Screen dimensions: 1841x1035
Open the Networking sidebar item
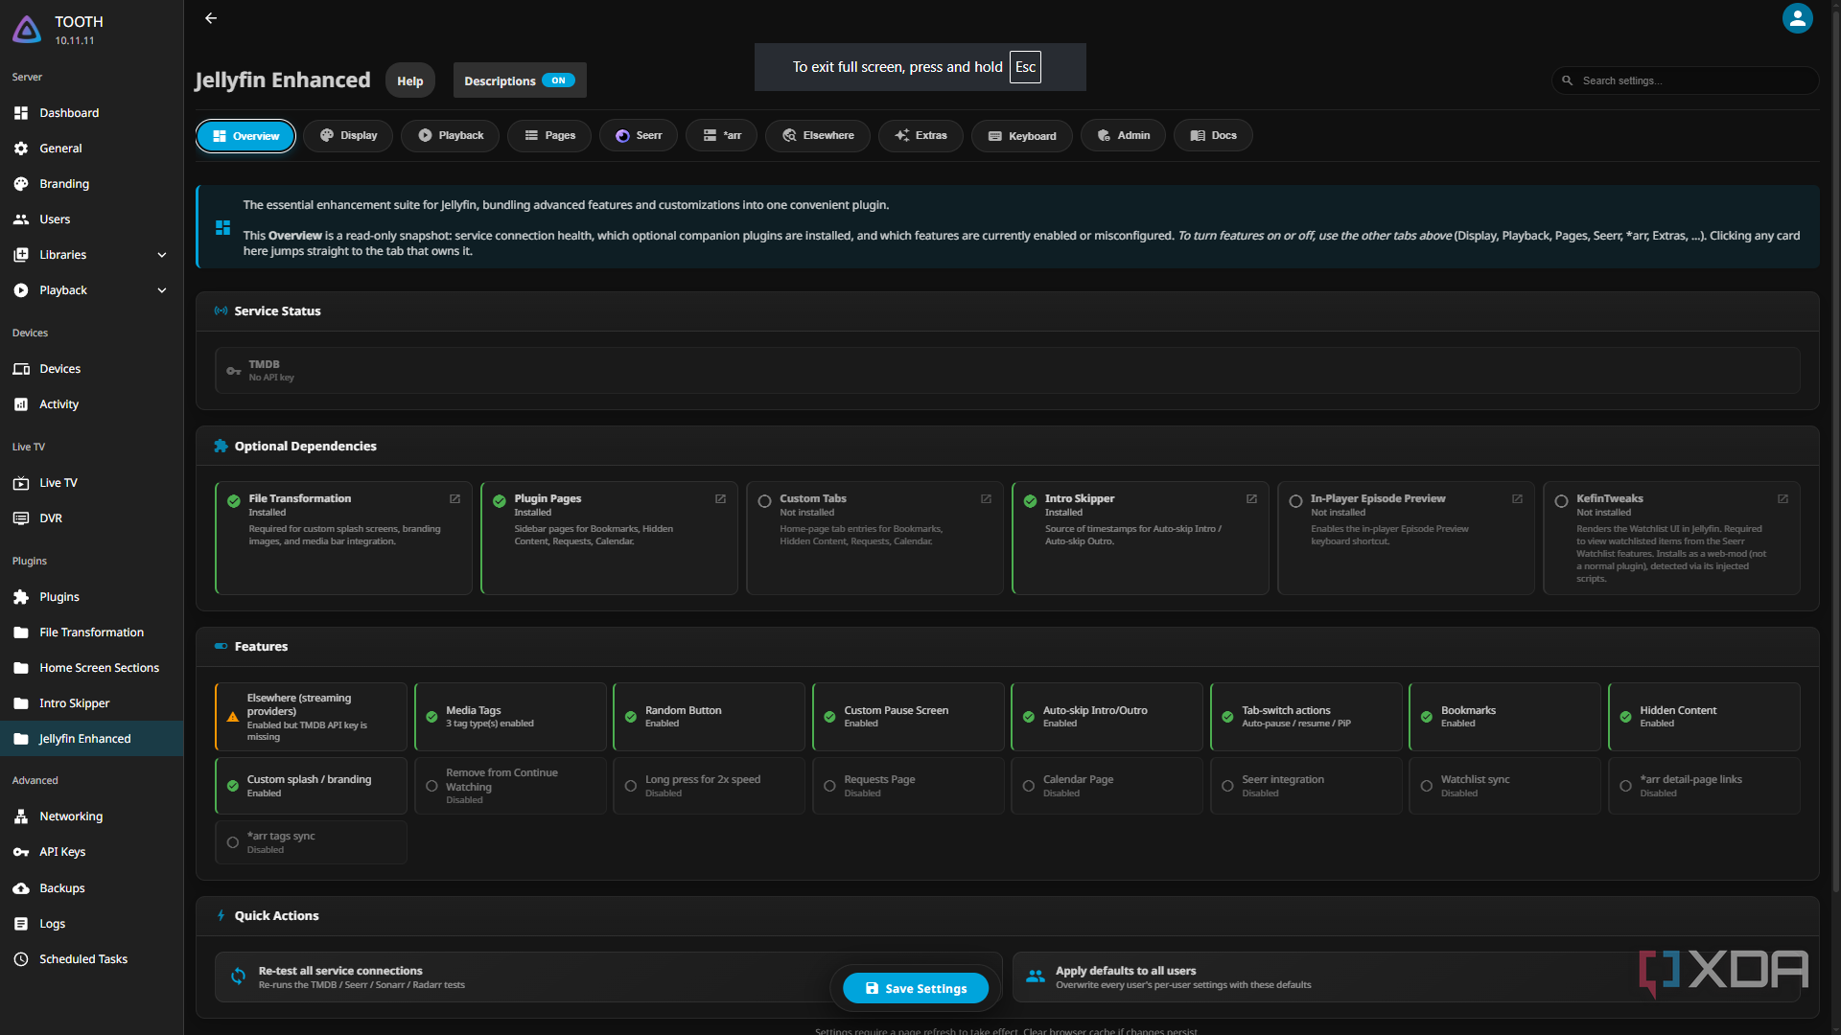pos(91,816)
